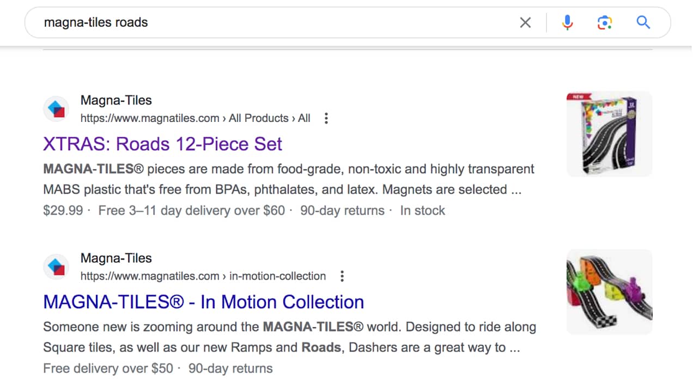Click the 90-day returns text under the In Motion Collection result
The width and height of the screenshot is (693, 381).
230,368
